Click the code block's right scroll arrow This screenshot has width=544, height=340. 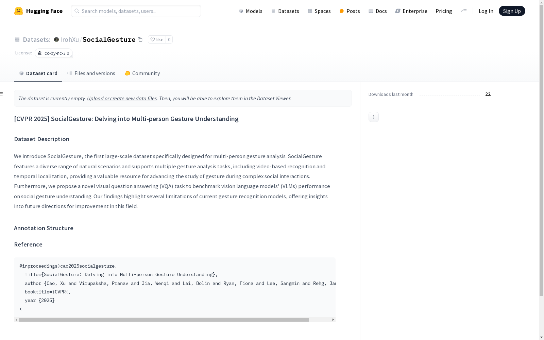pyautogui.click(x=333, y=320)
